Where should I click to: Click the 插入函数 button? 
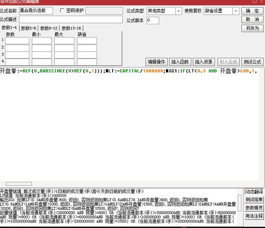pos(180,62)
